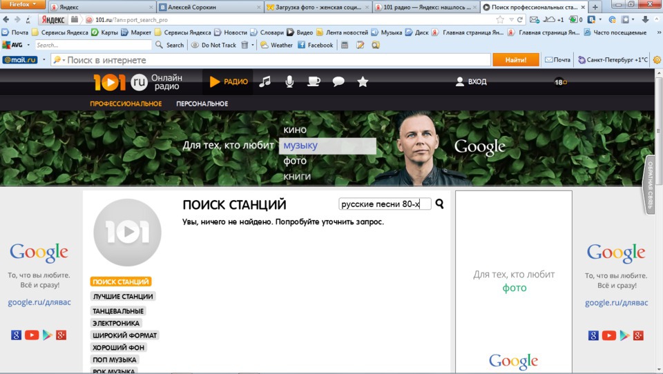Click the 101.ru address bar

click(291, 19)
